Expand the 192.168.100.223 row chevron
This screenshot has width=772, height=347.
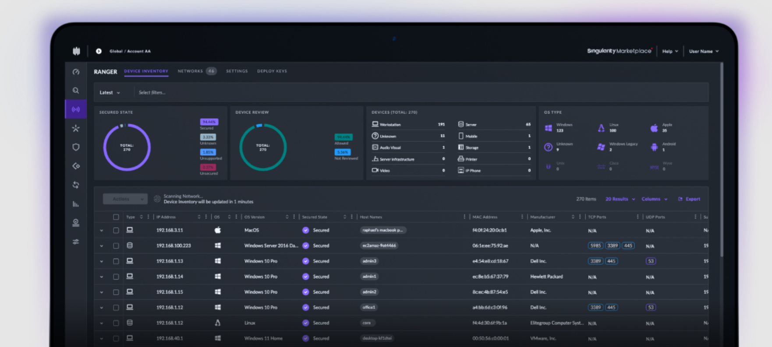[102, 246]
